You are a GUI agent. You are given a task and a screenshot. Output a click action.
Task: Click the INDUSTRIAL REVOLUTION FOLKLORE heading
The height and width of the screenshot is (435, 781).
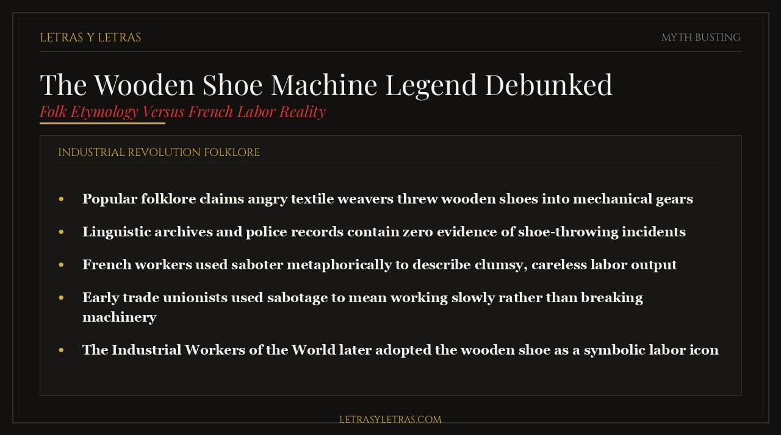coord(159,152)
